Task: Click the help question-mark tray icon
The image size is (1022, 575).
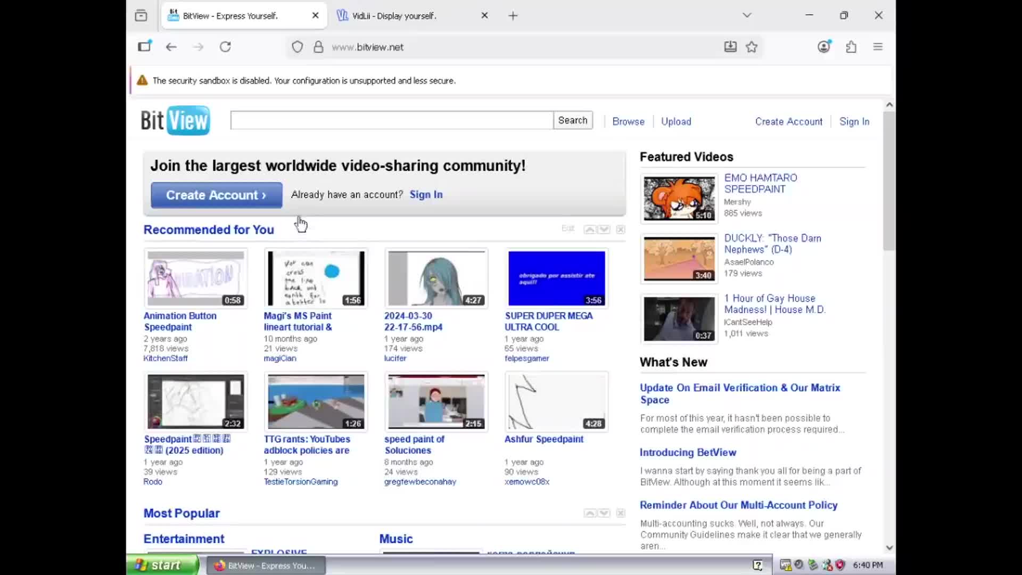Action: 758,565
